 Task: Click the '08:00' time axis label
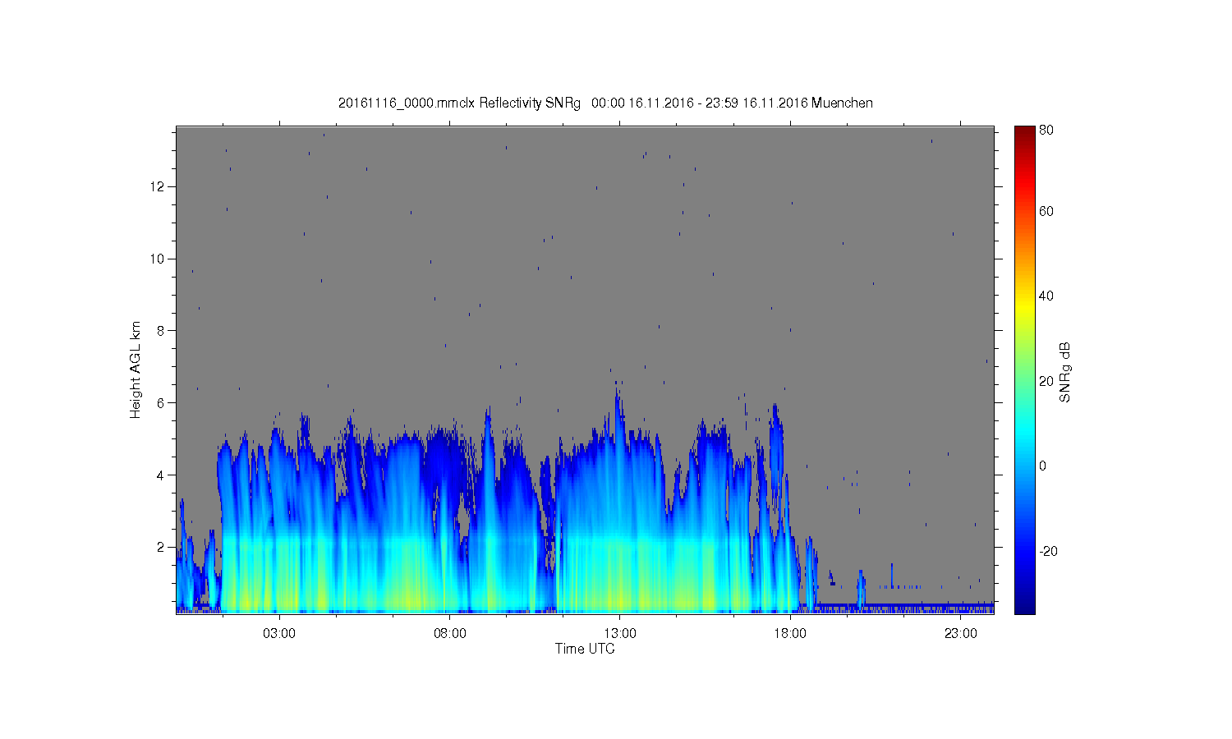click(x=450, y=633)
